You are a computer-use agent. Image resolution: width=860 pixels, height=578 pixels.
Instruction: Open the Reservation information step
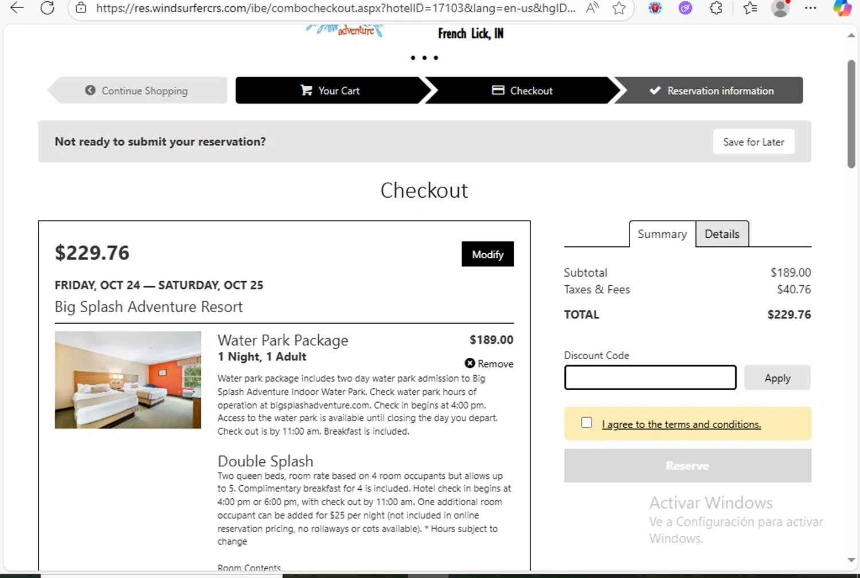point(712,91)
